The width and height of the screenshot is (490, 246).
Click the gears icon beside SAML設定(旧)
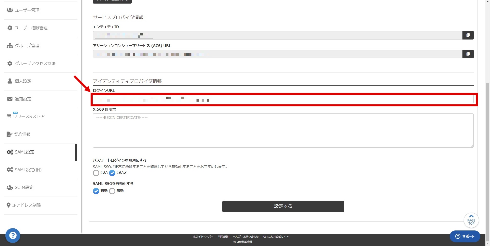pyautogui.click(x=10, y=170)
